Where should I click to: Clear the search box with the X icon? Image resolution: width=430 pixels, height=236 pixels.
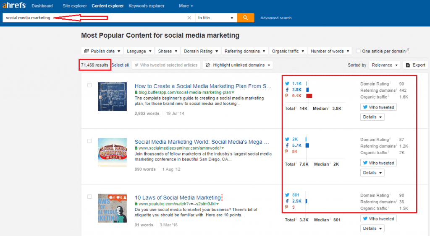189,18
